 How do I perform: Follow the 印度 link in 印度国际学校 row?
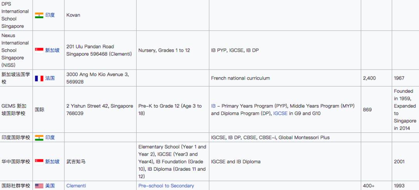(50, 137)
